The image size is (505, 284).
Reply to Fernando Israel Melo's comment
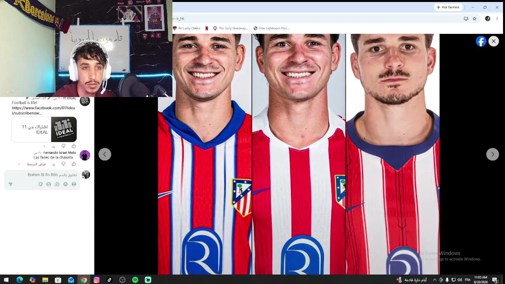[54, 164]
